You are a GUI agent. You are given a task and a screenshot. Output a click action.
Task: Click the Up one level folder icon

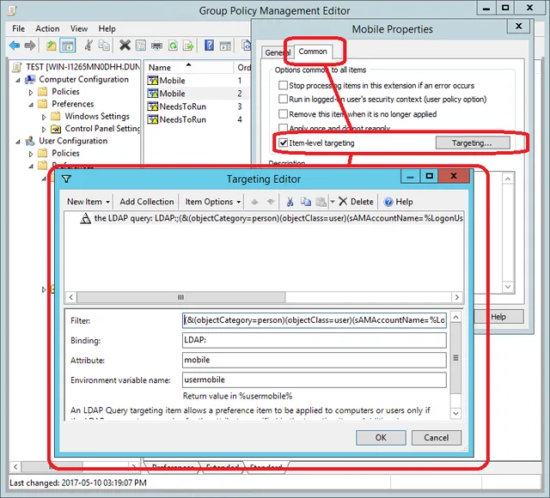point(52,46)
